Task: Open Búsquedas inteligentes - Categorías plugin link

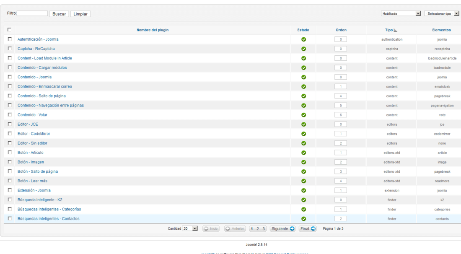Action: click(49, 209)
